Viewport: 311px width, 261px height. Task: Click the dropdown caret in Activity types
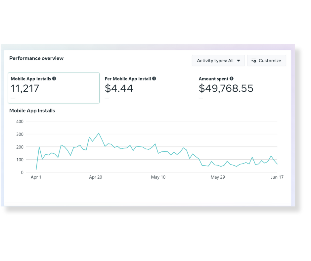tap(239, 61)
